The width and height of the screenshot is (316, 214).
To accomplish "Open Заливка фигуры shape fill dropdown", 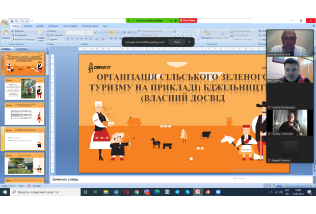I will pos(241,31).
